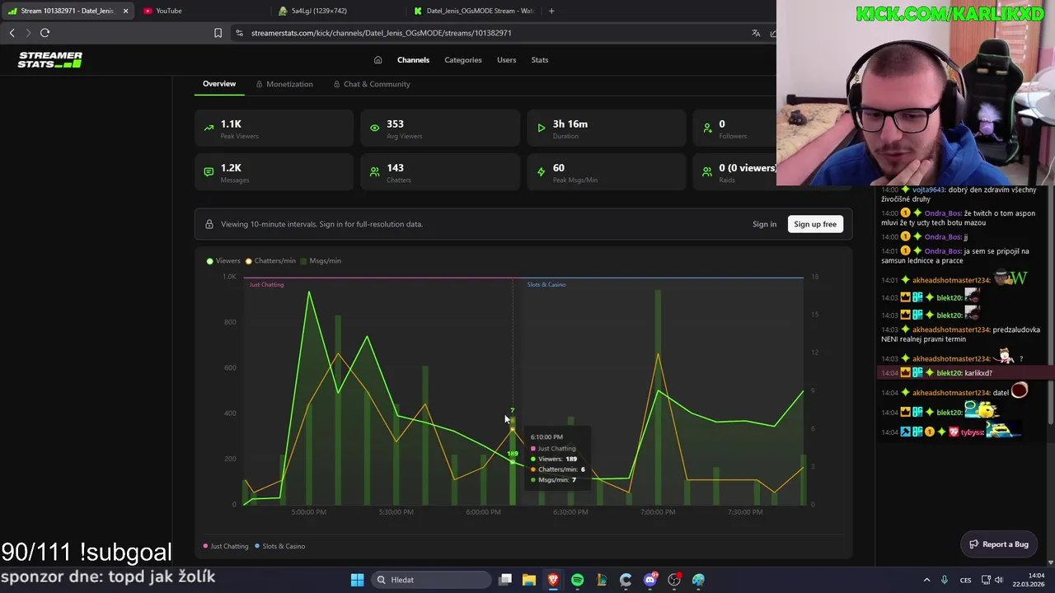Toggle Slots & Casino category in bottom legend
Image resolution: width=1055 pixels, height=593 pixels.
[279, 546]
